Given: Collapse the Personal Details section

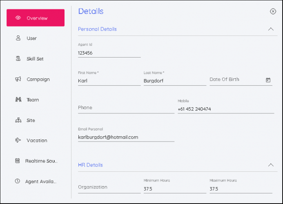Looking at the screenshot, I should [270, 29].
